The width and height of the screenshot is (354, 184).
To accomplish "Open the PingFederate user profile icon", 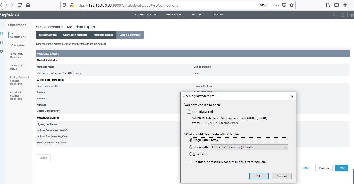I will [x=352, y=15].
